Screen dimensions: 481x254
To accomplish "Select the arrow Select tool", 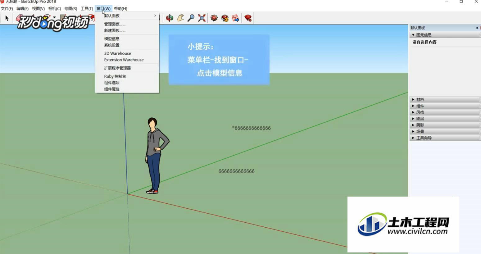I will [x=7, y=18].
